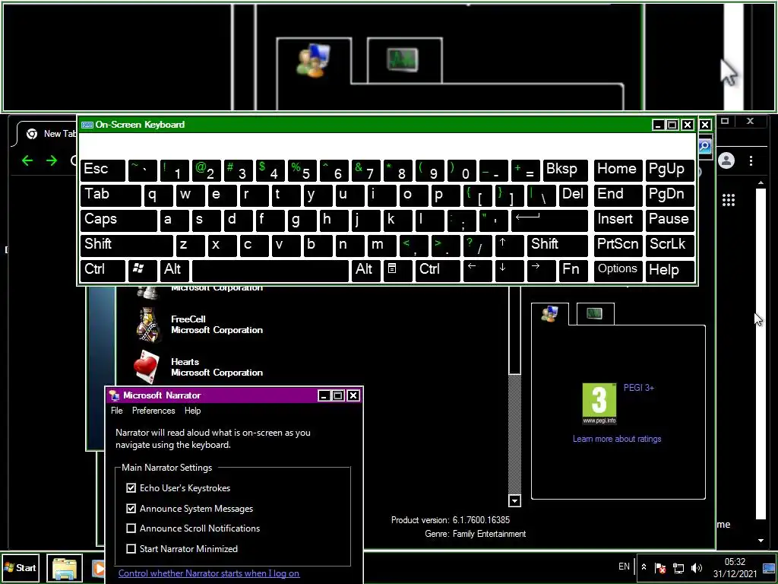Open the ratings tab with people icon

point(550,314)
